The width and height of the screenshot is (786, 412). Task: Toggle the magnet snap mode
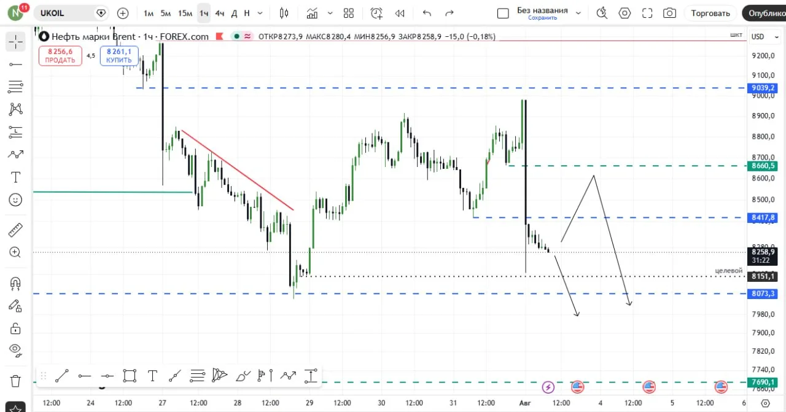click(15, 283)
